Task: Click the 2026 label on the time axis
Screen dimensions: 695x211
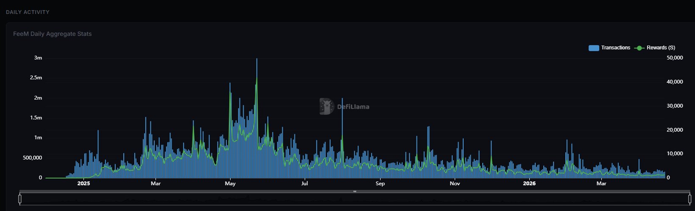Action: click(529, 184)
